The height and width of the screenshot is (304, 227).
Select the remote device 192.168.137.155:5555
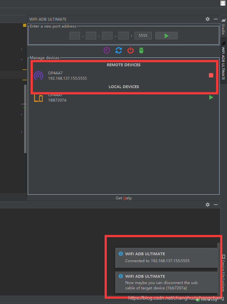click(124, 76)
